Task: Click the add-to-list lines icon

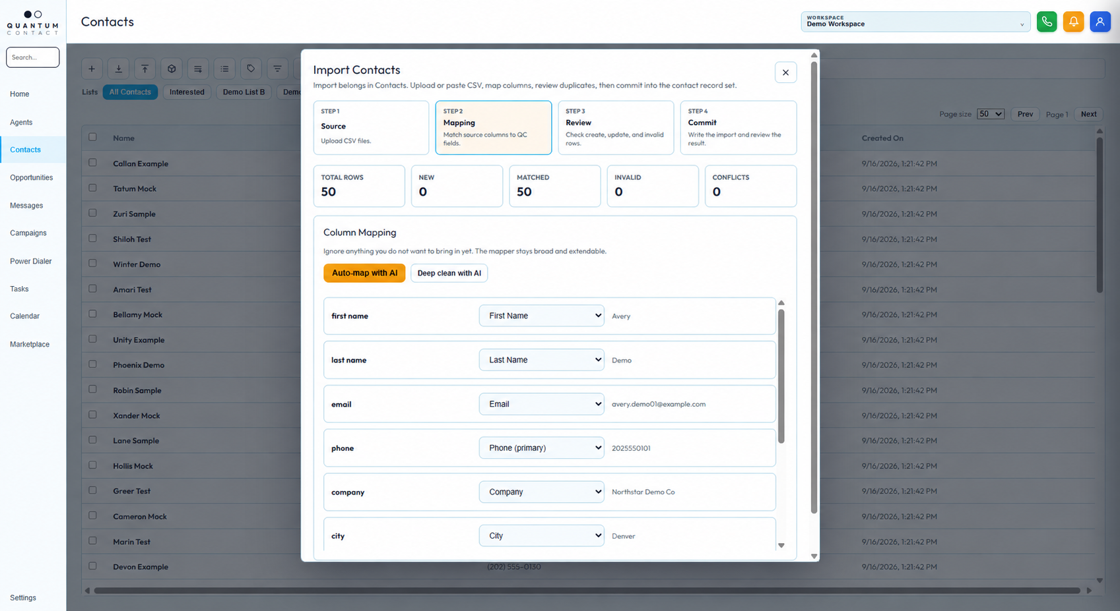Action: click(198, 69)
